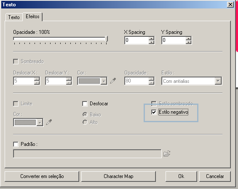Image resolution: width=238 pixels, height=189 pixels.
Task: Click the X Spacing input field
Action: 136,40
